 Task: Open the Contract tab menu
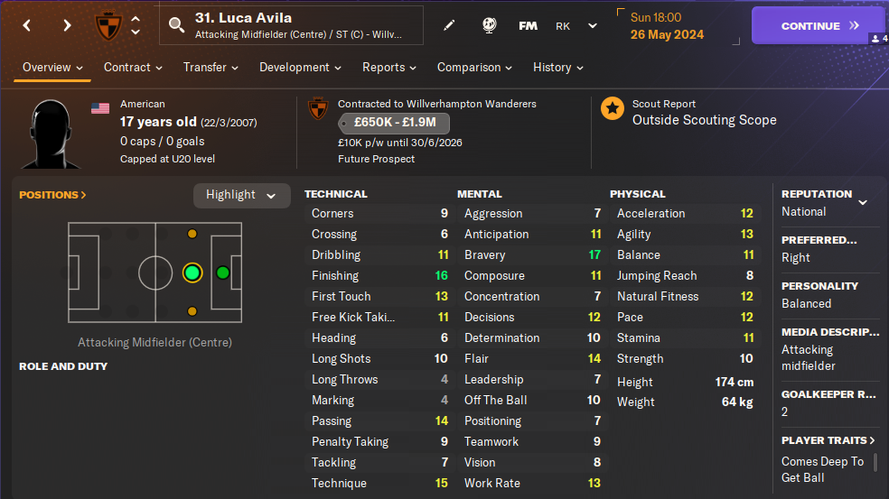[x=133, y=68]
